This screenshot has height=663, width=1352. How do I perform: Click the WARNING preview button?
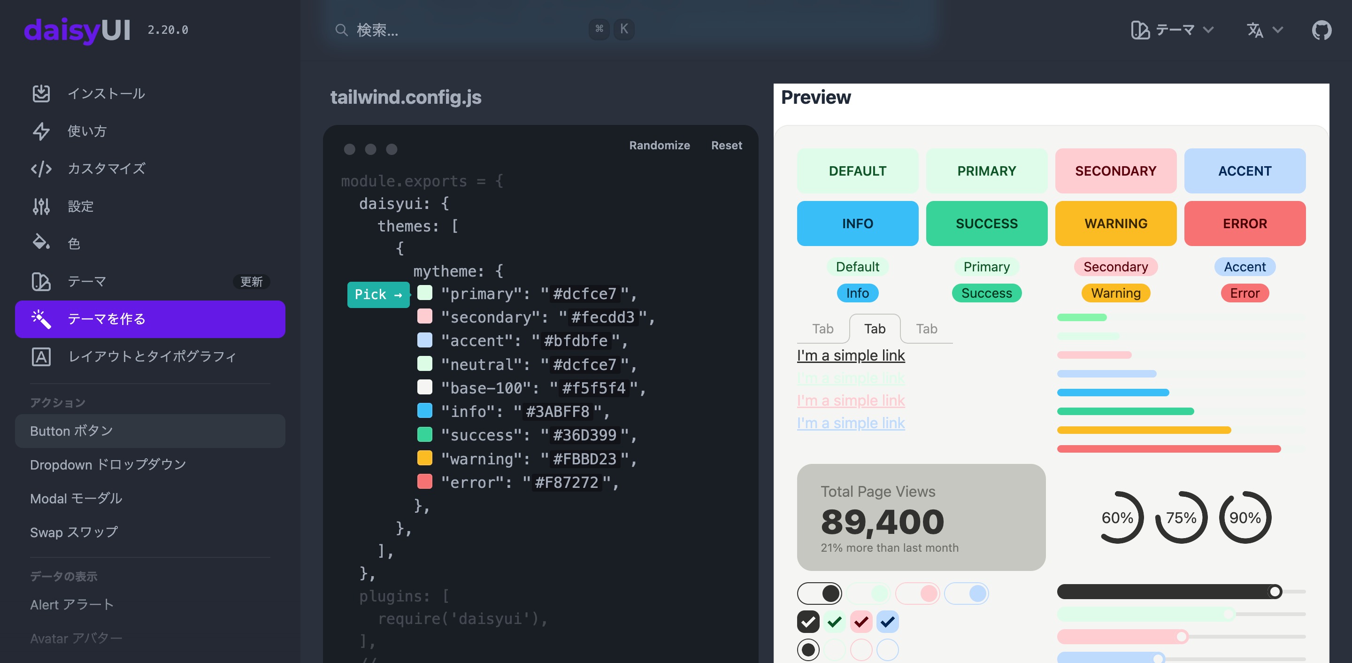click(x=1116, y=224)
